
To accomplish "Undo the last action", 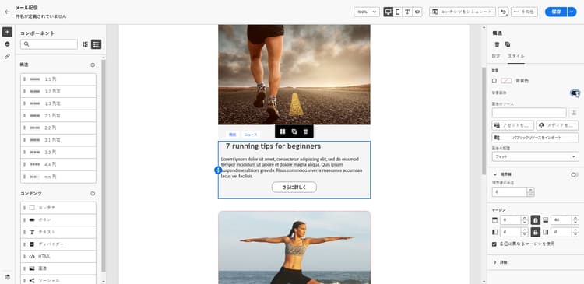I will (x=504, y=12).
